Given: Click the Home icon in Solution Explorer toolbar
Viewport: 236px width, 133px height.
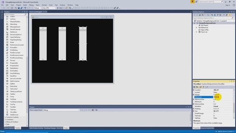Looking at the screenshot, I should click(x=200, y=15).
